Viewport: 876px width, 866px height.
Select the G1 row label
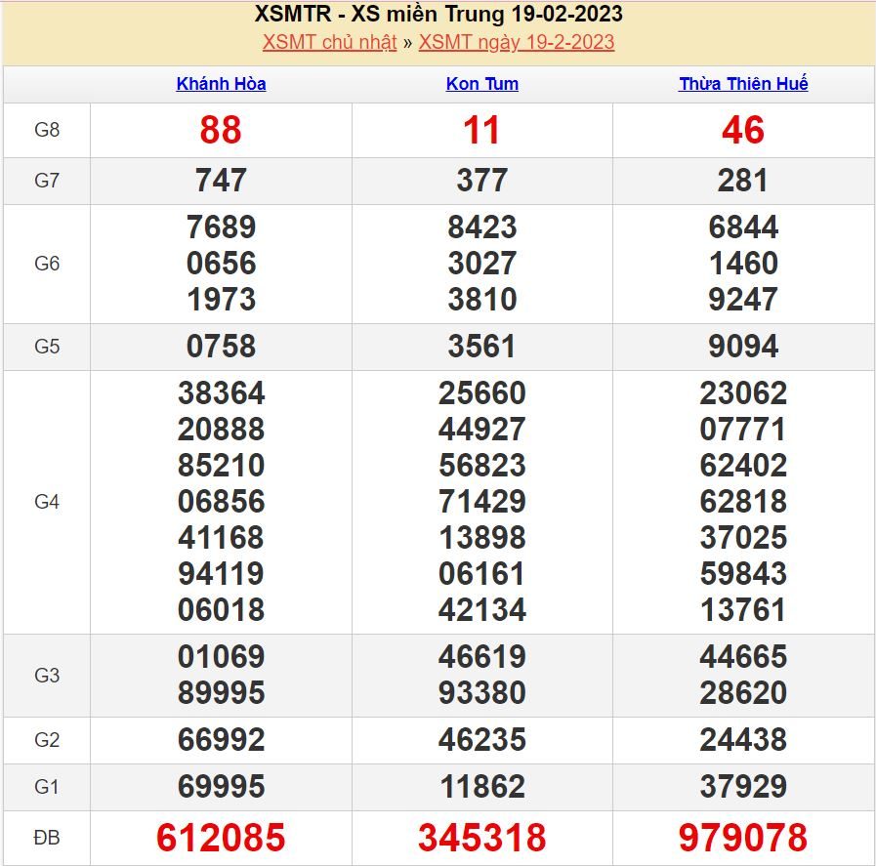point(47,787)
